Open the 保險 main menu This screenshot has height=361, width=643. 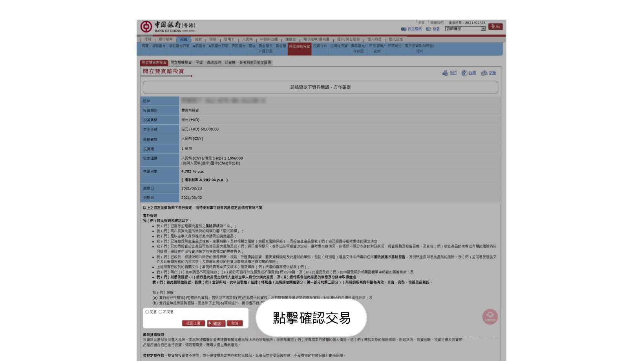coord(213,39)
